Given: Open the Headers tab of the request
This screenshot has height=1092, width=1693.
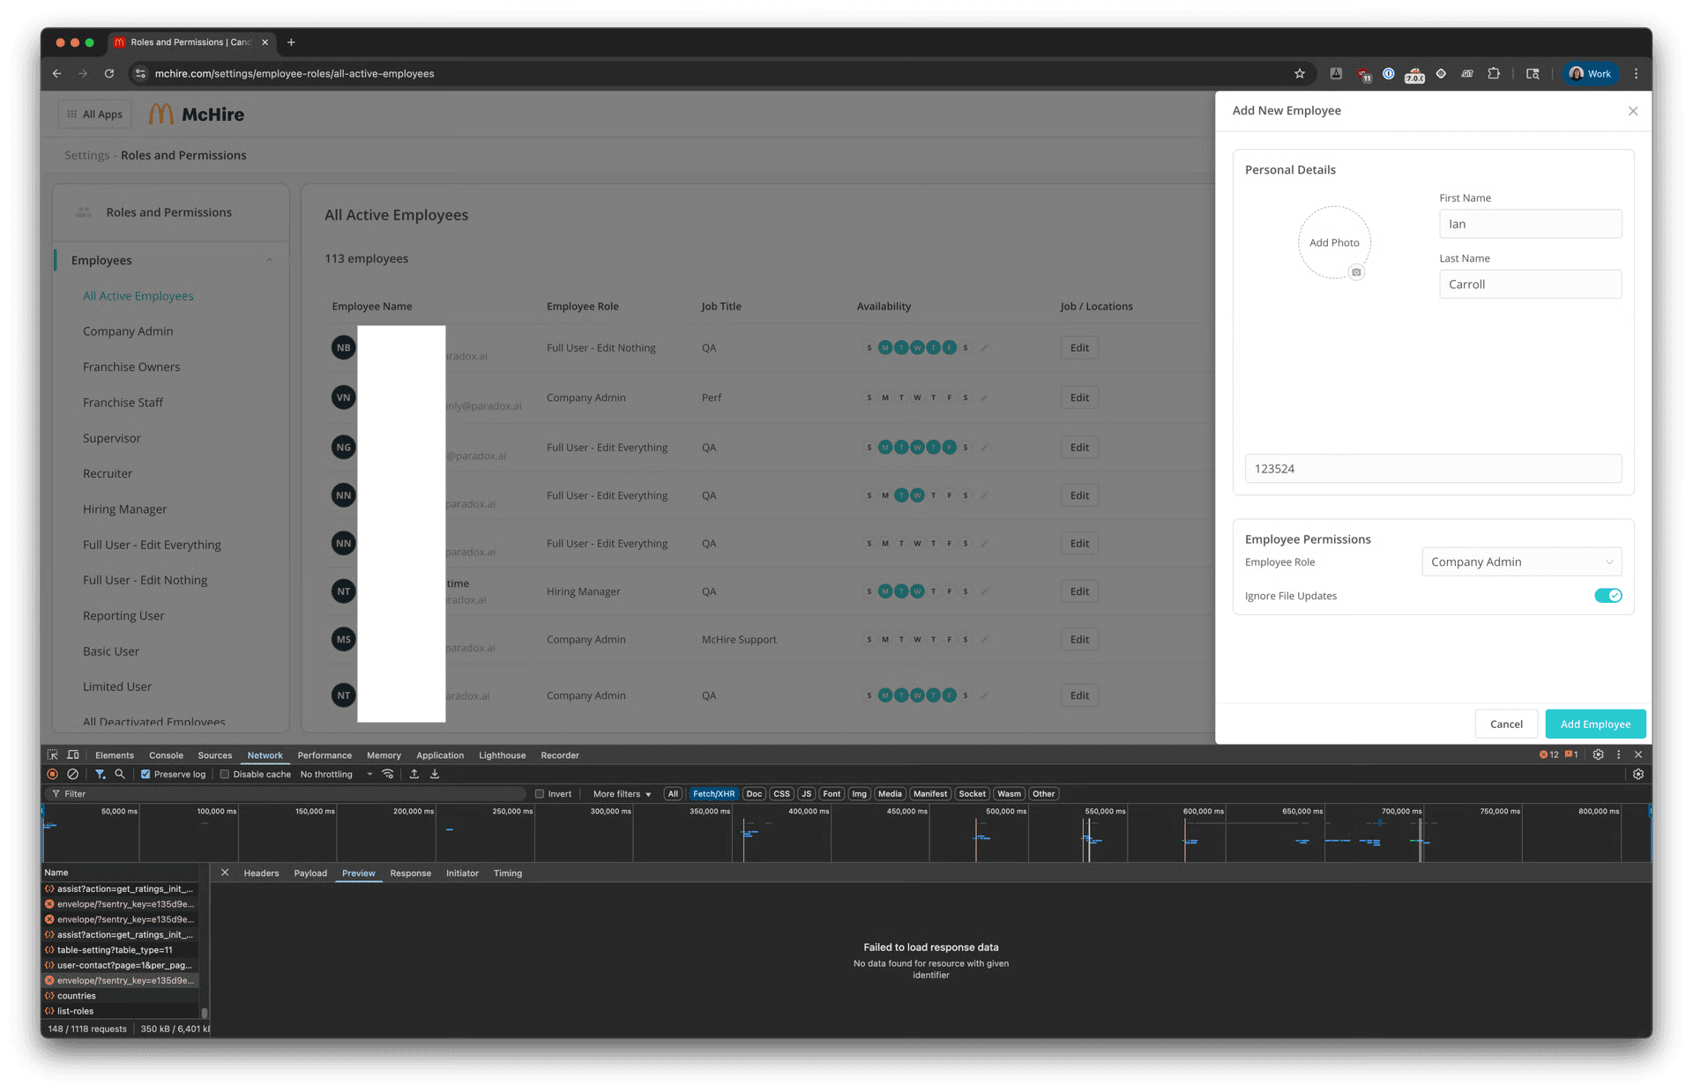Looking at the screenshot, I should tap(261, 873).
